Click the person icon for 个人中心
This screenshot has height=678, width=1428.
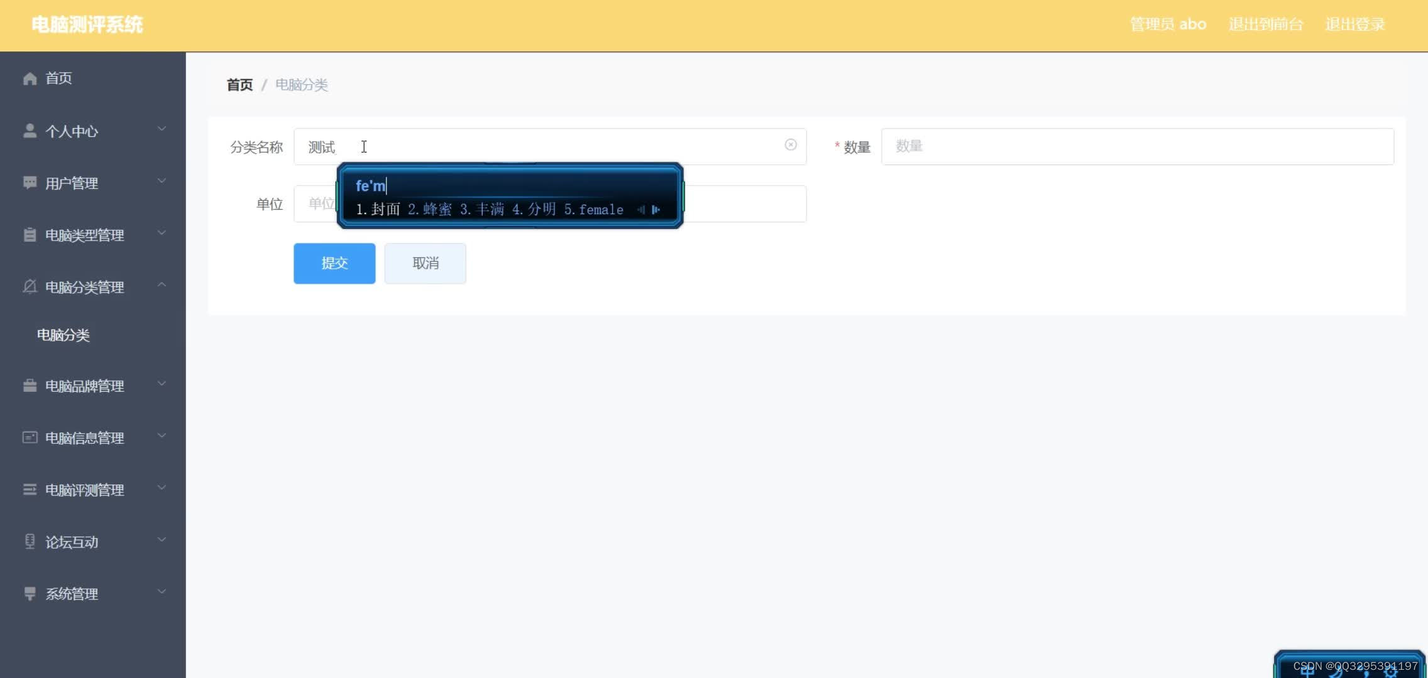coord(30,131)
